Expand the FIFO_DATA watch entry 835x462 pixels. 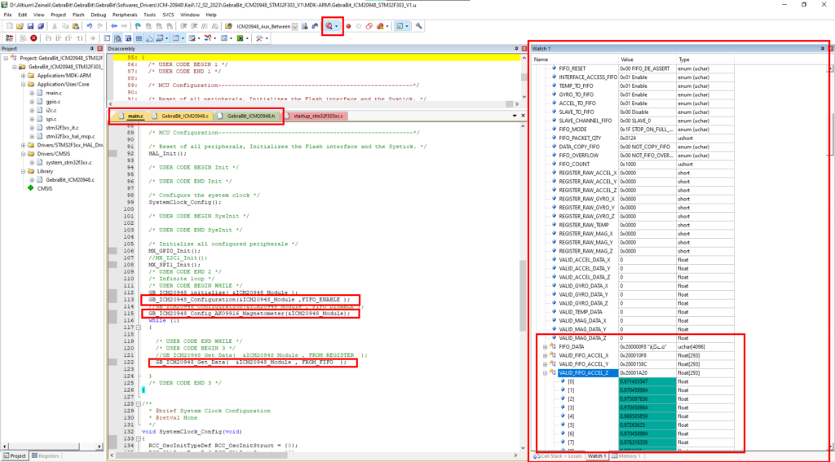(545, 346)
